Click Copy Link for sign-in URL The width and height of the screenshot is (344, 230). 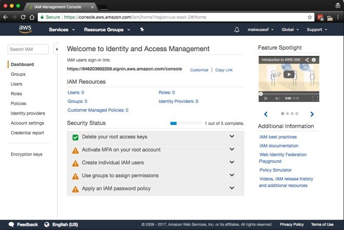pyautogui.click(x=224, y=70)
